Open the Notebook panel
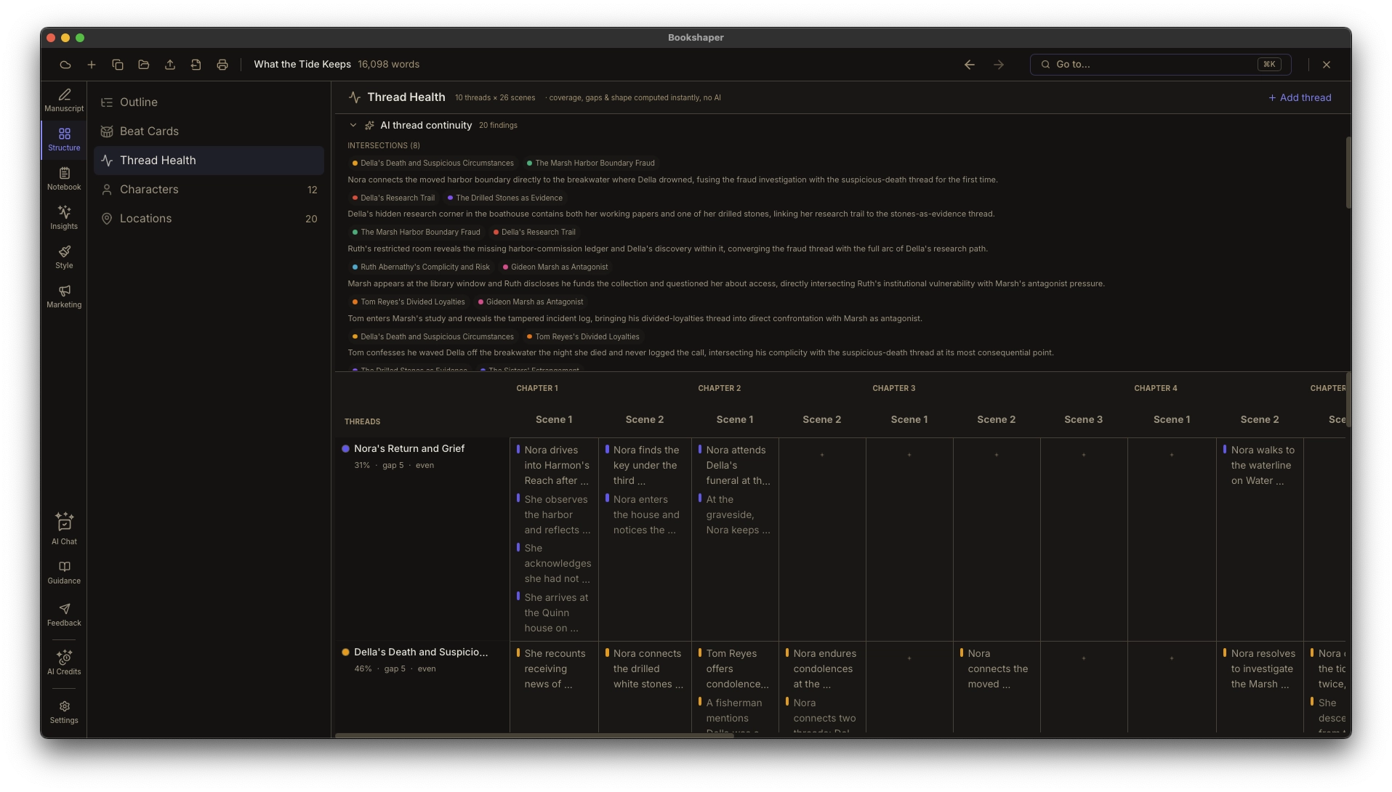1392x792 pixels. (64, 179)
